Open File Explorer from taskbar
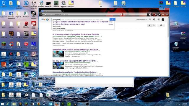The image size is (189, 106). coord(14,104)
